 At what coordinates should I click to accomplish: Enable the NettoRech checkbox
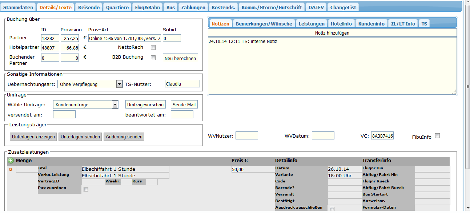click(153, 47)
